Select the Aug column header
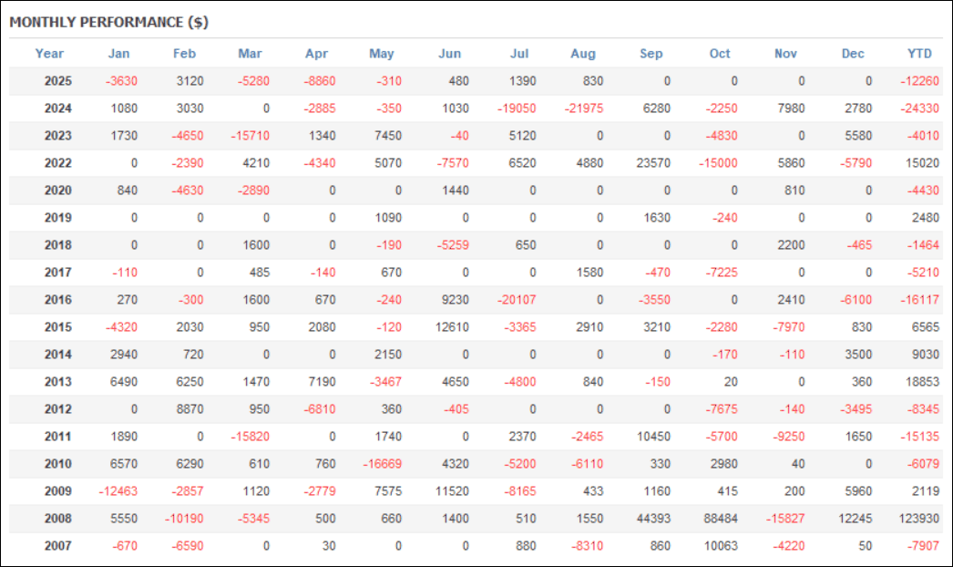 [583, 54]
